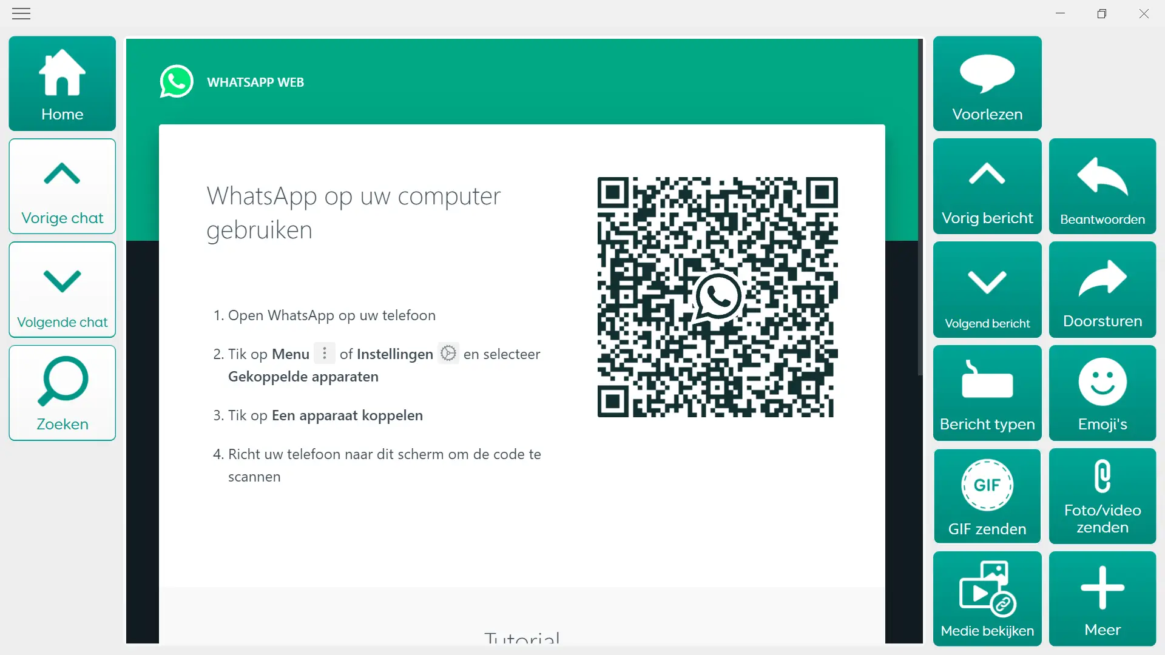Activate Voorlezen speech bubble tile

click(x=987, y=84)
